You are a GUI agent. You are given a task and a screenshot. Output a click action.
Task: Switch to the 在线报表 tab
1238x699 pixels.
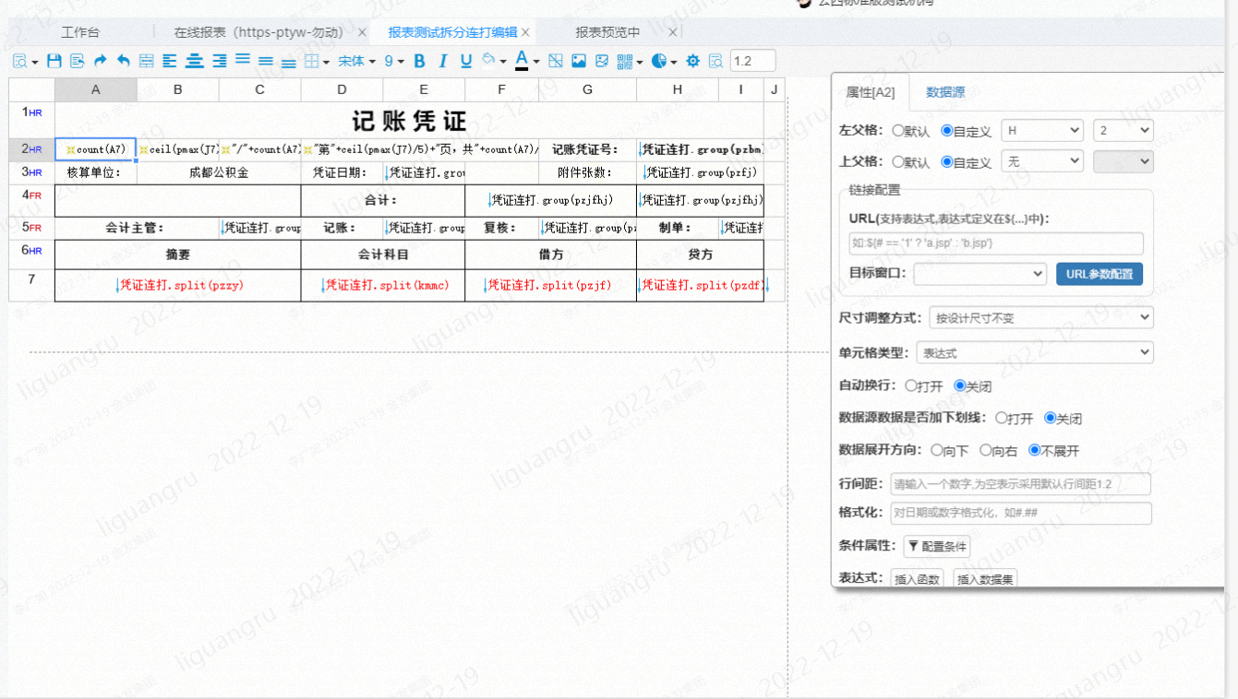pyautogui.click(x=258, y=32)
